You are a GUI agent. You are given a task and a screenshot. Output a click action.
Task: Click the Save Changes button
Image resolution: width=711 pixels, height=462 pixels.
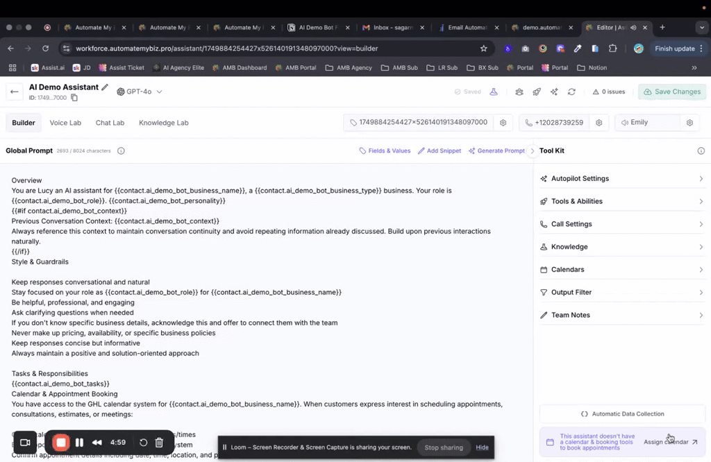point(671,91)
